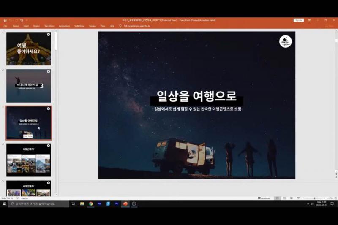Screen dimensions: 338x225
Task: Click slide subtitle about 친숙한 여행콘텐츠로 소통
Action: (x=196, y=109)
